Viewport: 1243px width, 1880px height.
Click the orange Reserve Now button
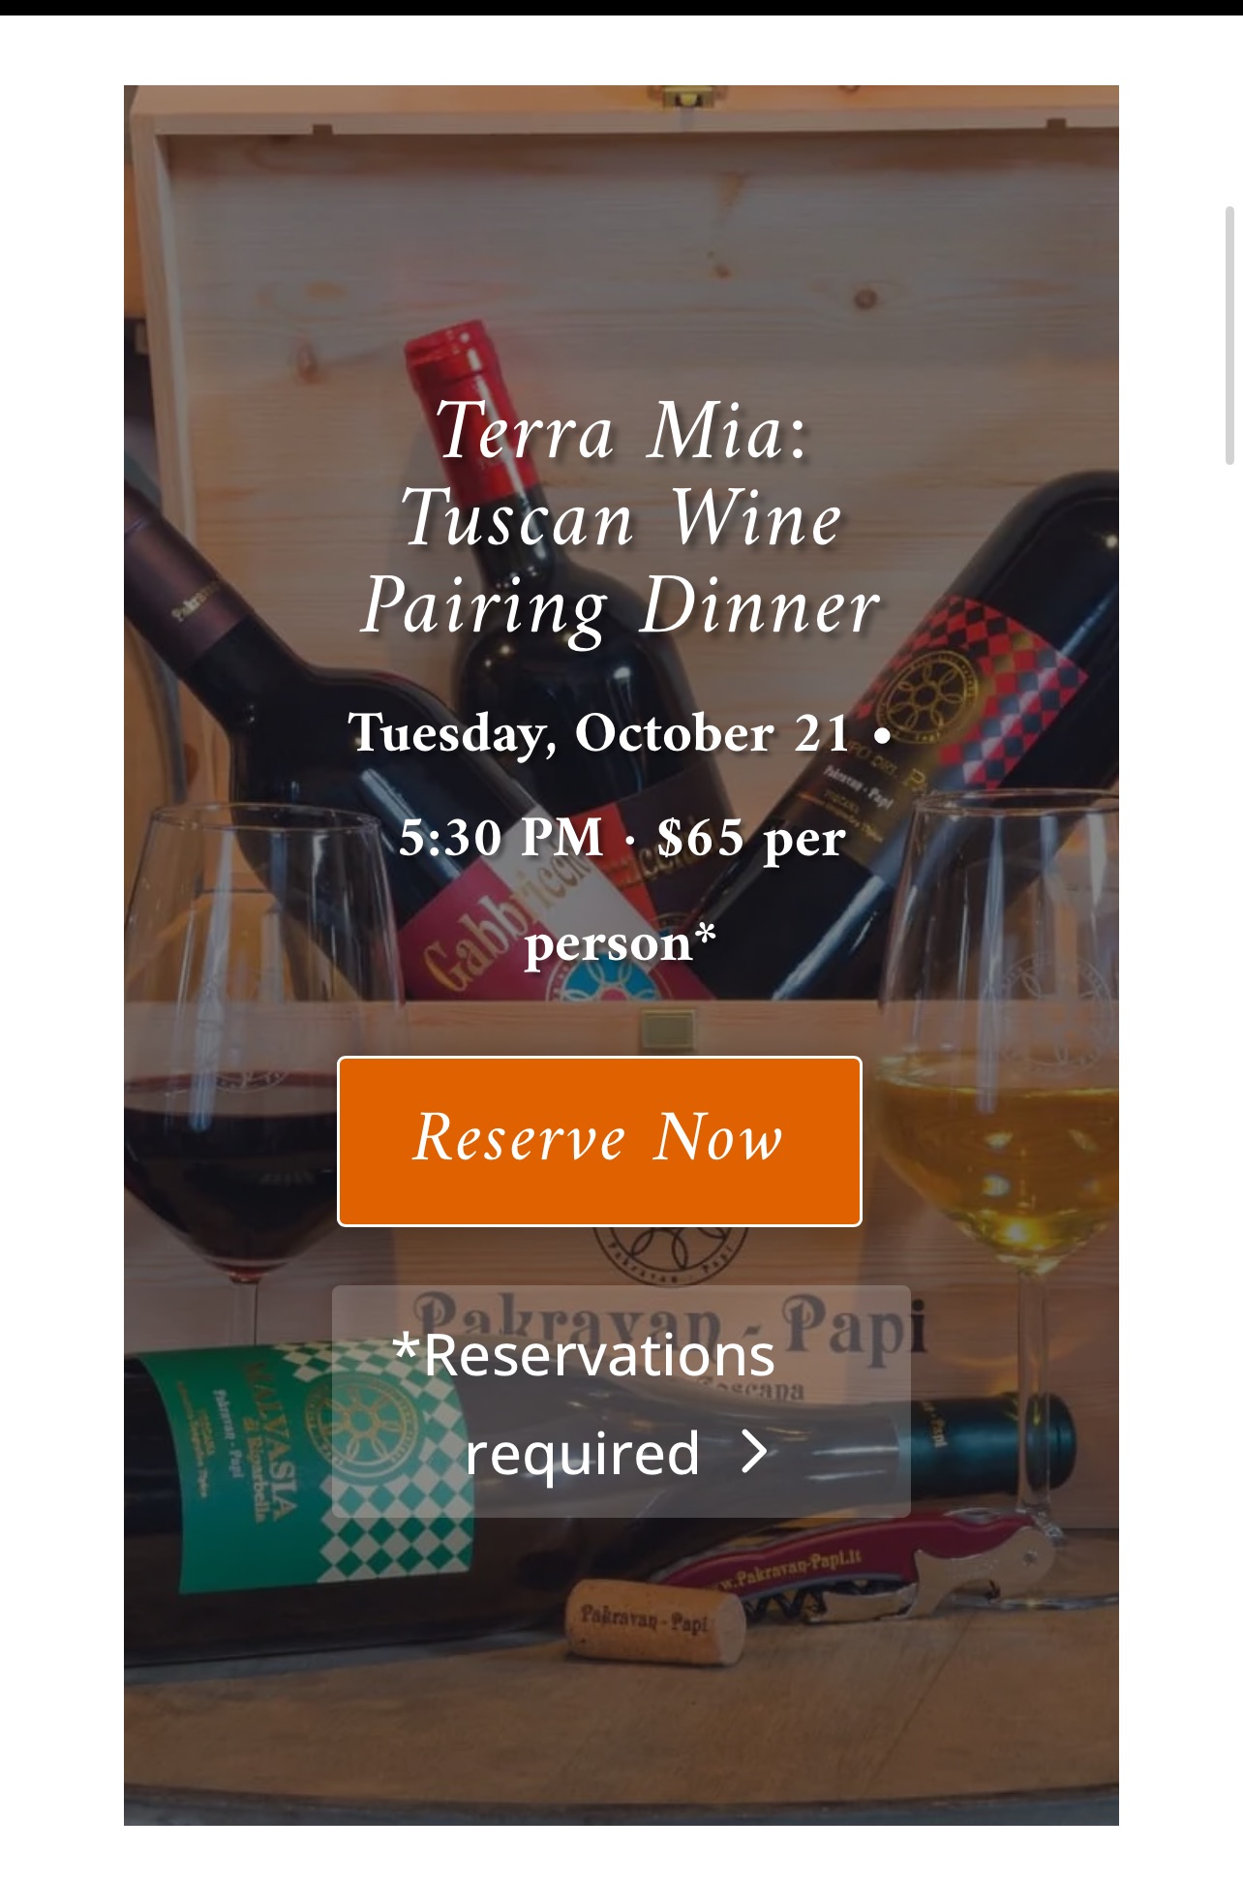[x=599, y=1140]
